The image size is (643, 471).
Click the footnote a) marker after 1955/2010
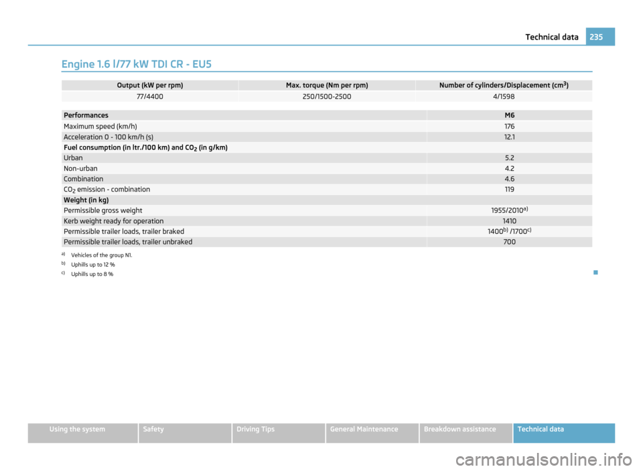(x=526, y=209)
